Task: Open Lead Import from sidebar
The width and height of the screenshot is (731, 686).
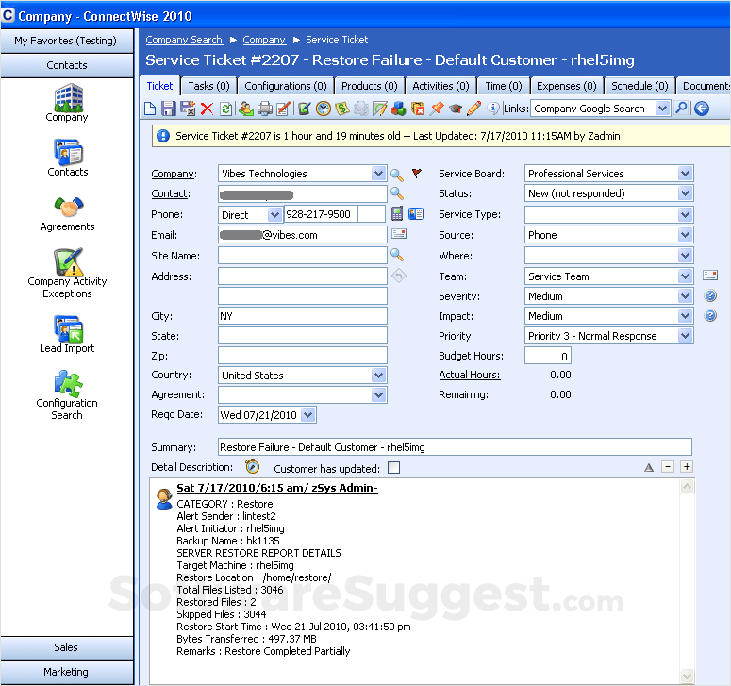Action: [67, 334]
